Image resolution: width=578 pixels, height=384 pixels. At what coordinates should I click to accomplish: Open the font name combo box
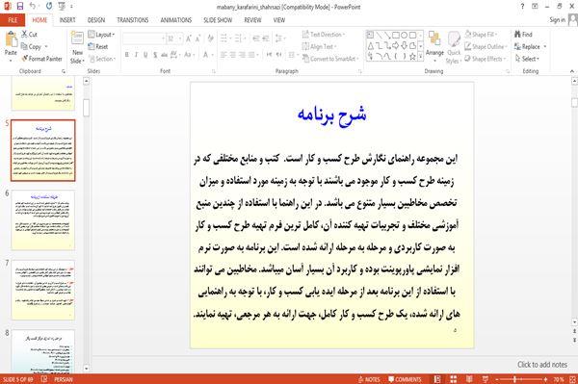[144, 38]
